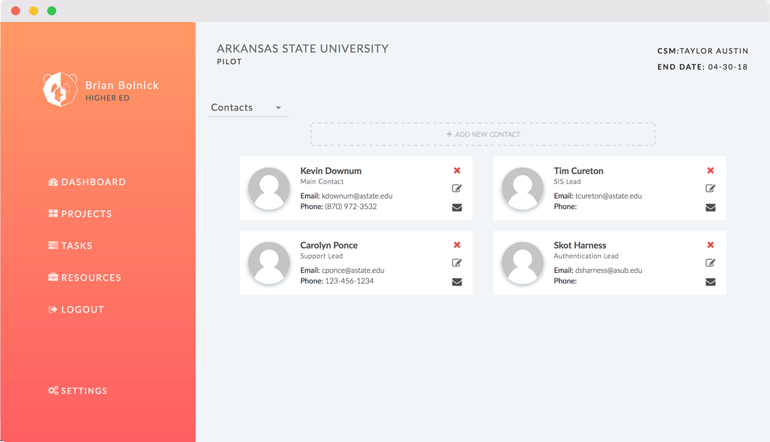Remove Skot Harness contact
The width and height of the screenshot is (770, 442).
(710, 245)
